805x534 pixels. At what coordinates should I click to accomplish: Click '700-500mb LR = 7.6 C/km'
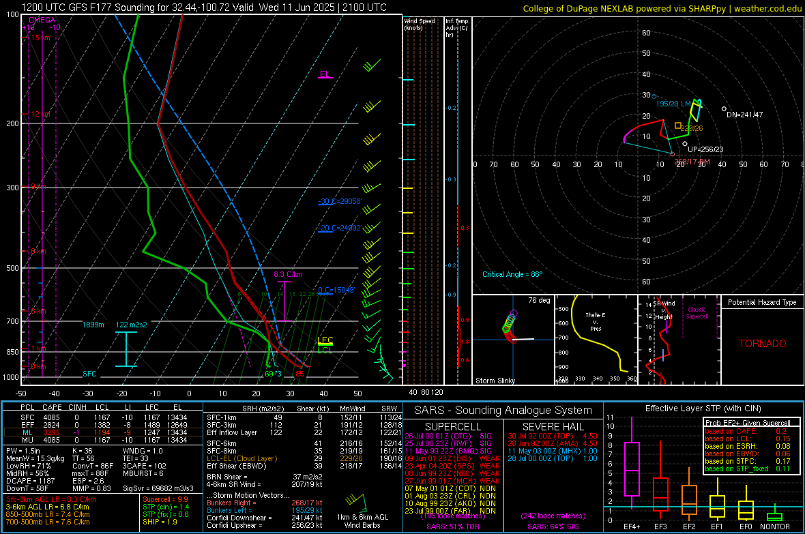tap(48, 522)
